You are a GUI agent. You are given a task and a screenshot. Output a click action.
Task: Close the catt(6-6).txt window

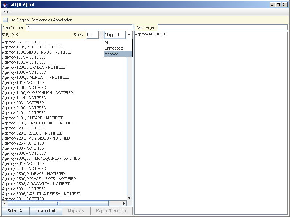click(x=285, y=5)
